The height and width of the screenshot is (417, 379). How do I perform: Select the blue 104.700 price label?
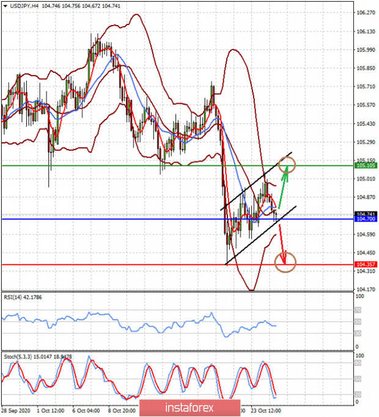point(366,219)
